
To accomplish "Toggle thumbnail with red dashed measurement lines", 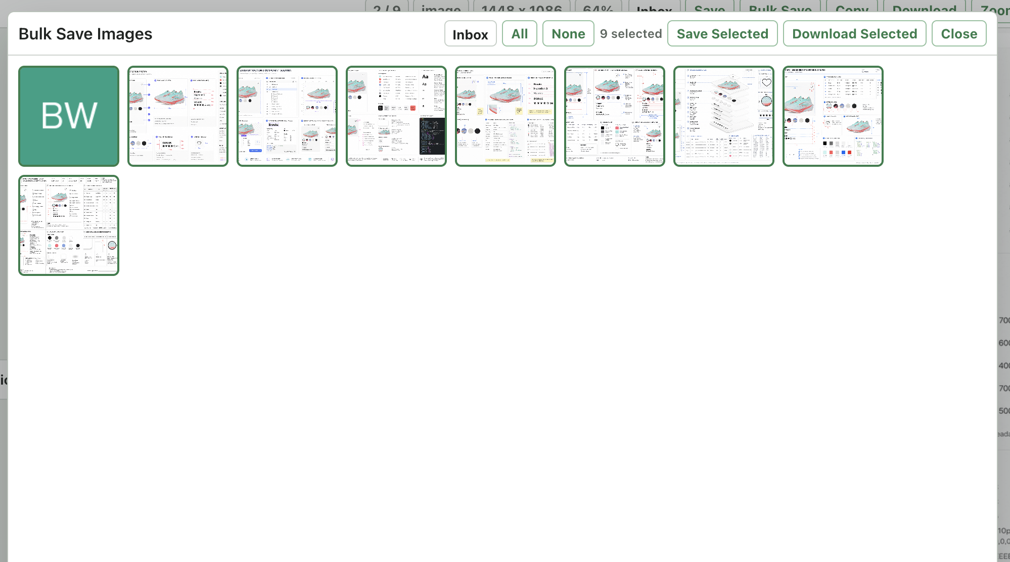I will pyautogui.click(x=615, y=116).
